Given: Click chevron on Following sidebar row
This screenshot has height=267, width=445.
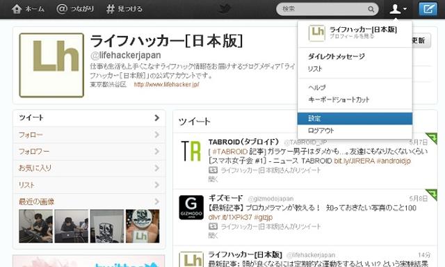Looking at the screenshot, I should [x=156, y=134].
